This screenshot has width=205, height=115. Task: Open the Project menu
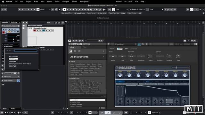(29, 2)
